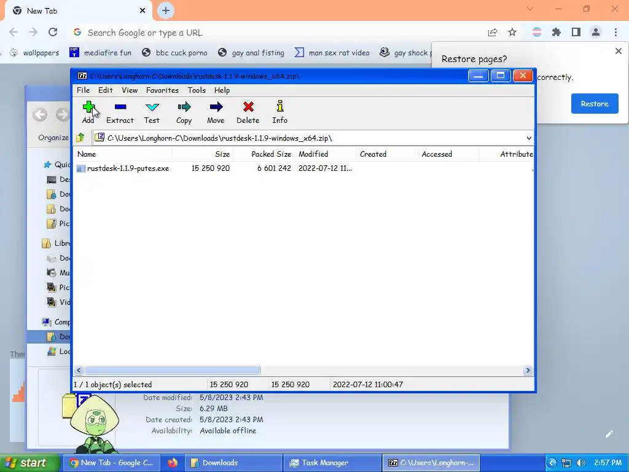
Task: Open the View menu in 7-Zip
Action: coord(130,90)
